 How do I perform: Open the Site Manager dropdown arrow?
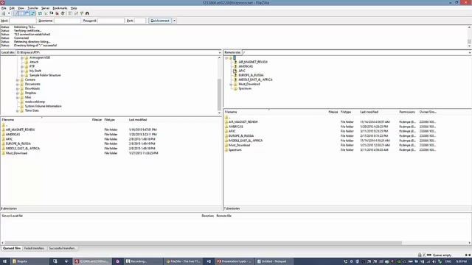tap(9, 13)
